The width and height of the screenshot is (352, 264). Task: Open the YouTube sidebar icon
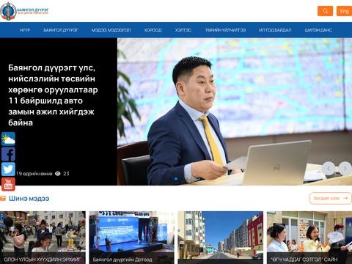point(8,184)
